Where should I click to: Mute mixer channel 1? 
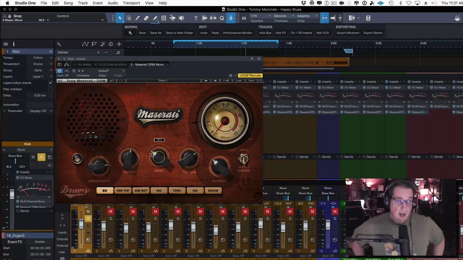tap(88, 211)
